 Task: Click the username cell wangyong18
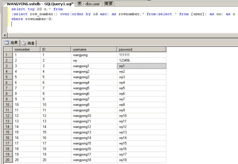tap(94, 160)
